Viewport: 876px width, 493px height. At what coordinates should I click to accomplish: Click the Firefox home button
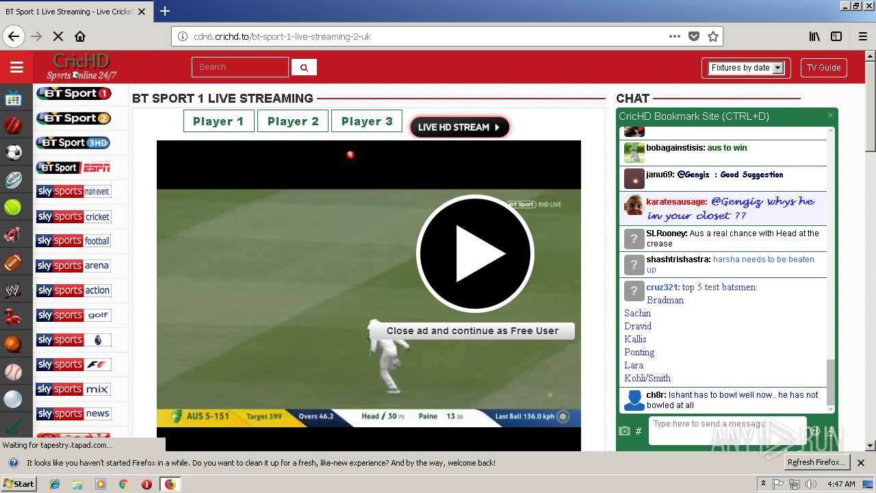(80, 36)
